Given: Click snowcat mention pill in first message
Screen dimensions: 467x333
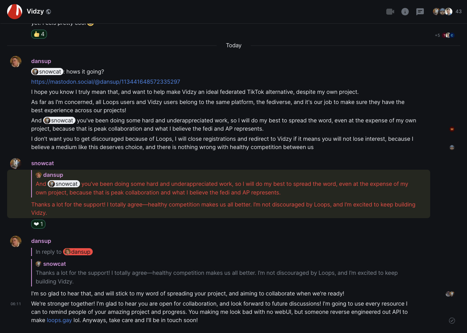Looking at the screenshot, I should (47, 71).
